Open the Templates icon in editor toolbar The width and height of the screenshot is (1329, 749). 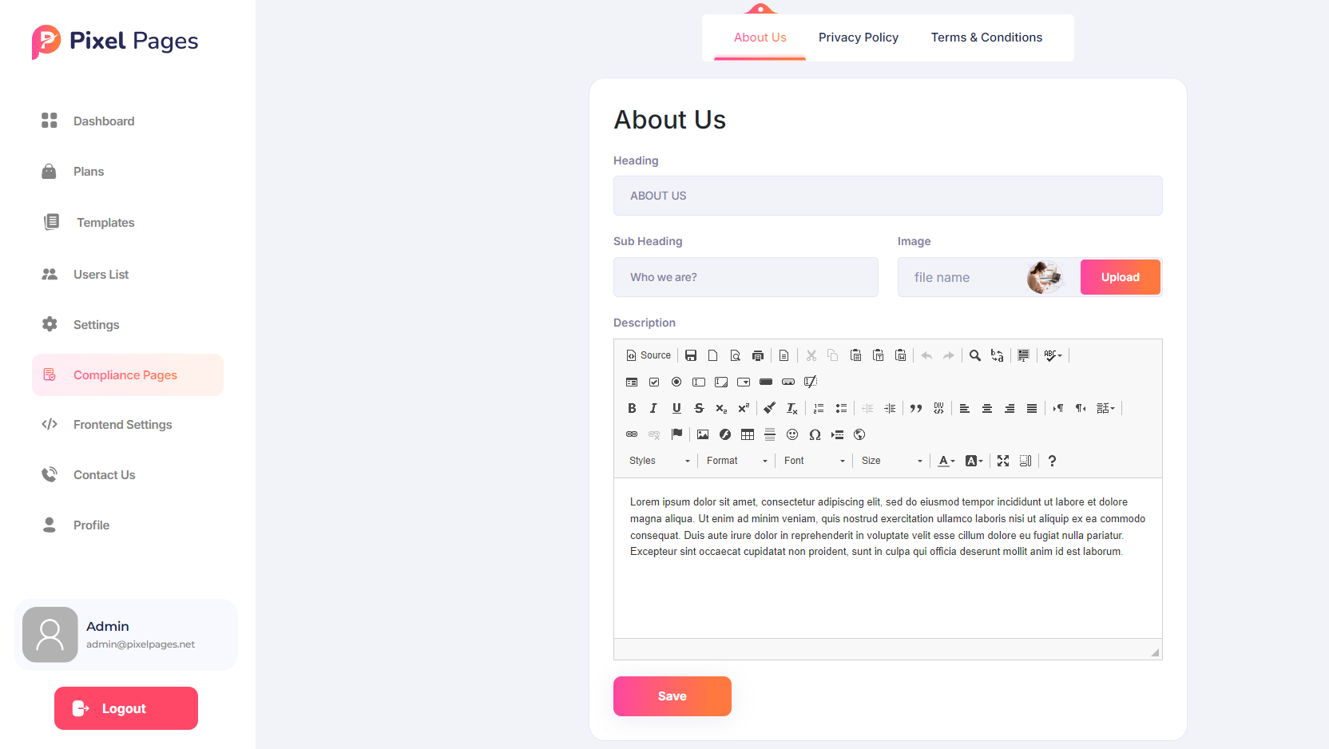tap(784, 355)
